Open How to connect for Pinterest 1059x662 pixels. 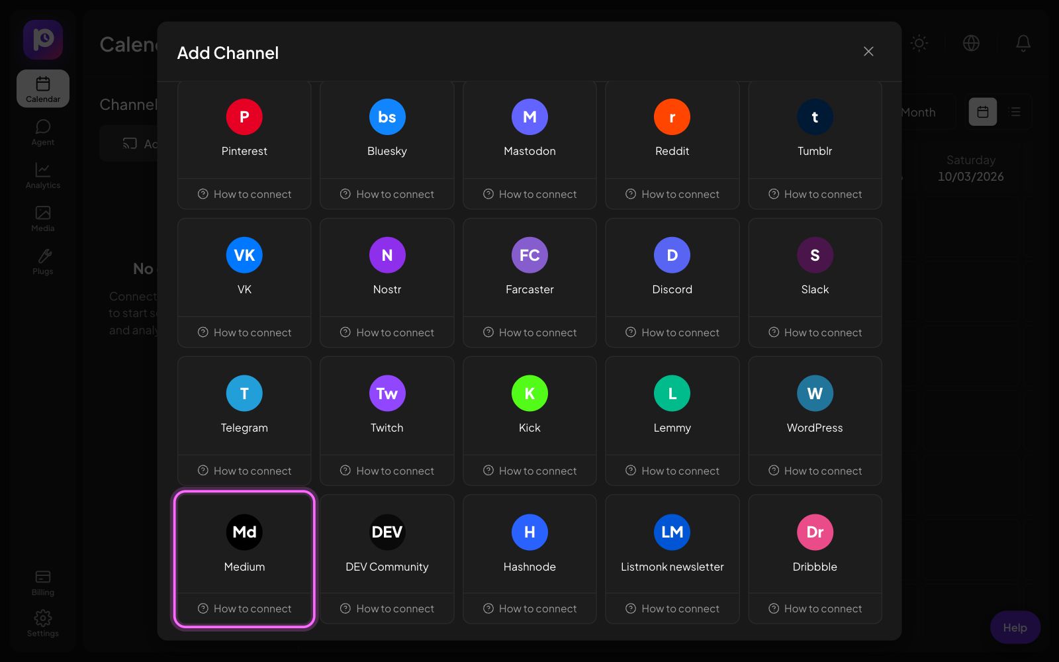244,194
